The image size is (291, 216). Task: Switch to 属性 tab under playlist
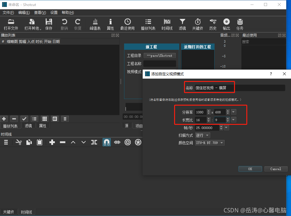[43, 126]
